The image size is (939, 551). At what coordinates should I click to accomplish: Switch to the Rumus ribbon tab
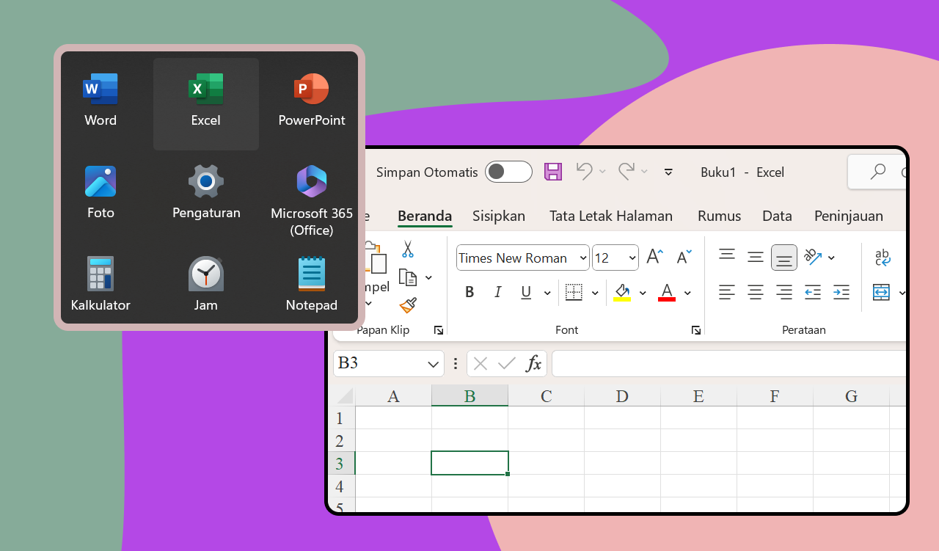pos(719,216)
